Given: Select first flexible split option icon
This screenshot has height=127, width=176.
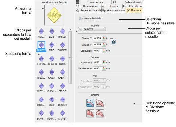Looking at the screenshot, I should point(90,103).
